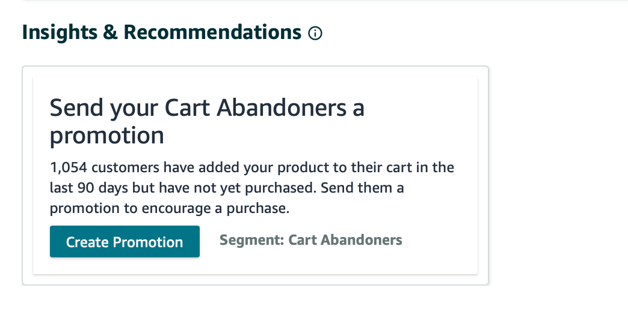
Task: Click the word "promotion" on the title's second line
Action: pyautogui.click(x=106, y=136)
